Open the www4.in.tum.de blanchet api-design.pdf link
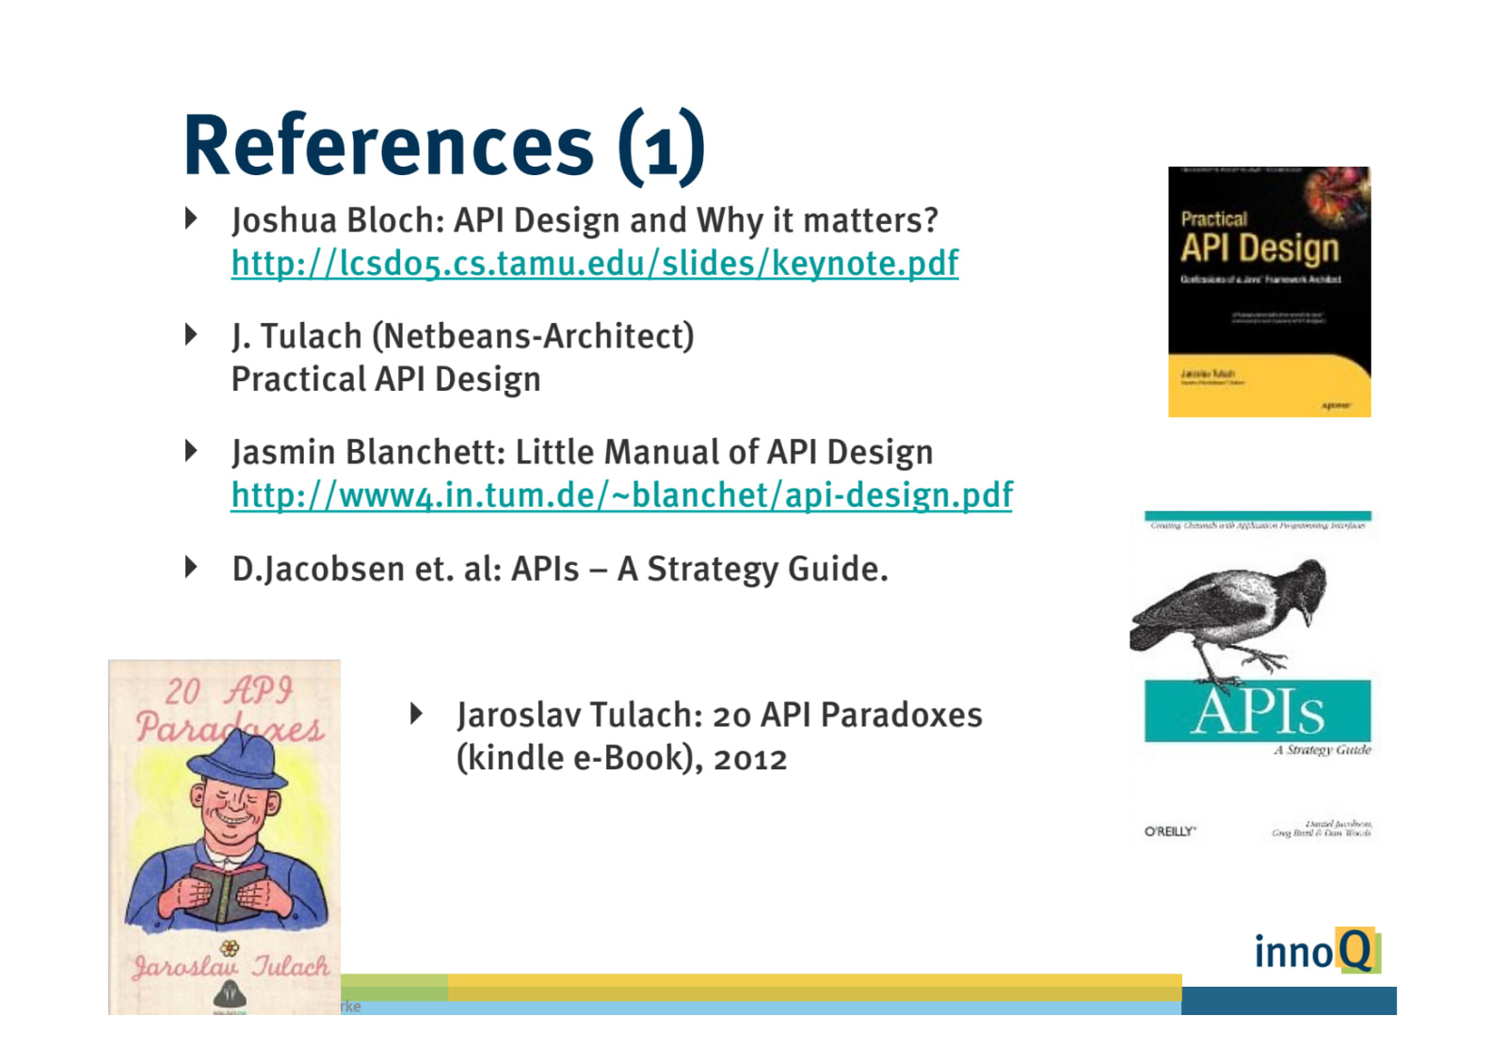The width and height of the screenshot is (1506, 1064). tap(622, 495)
